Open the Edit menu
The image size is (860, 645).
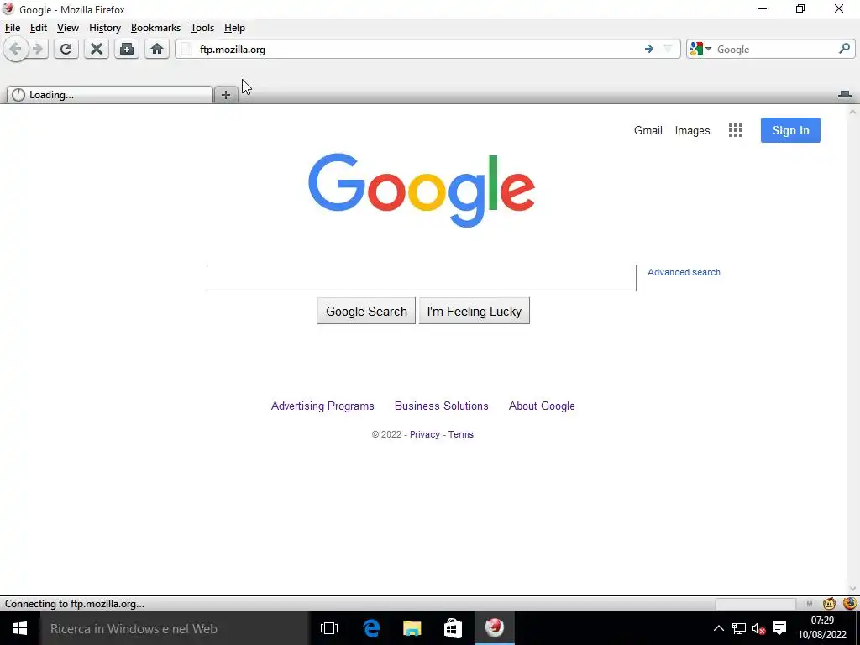39,28
